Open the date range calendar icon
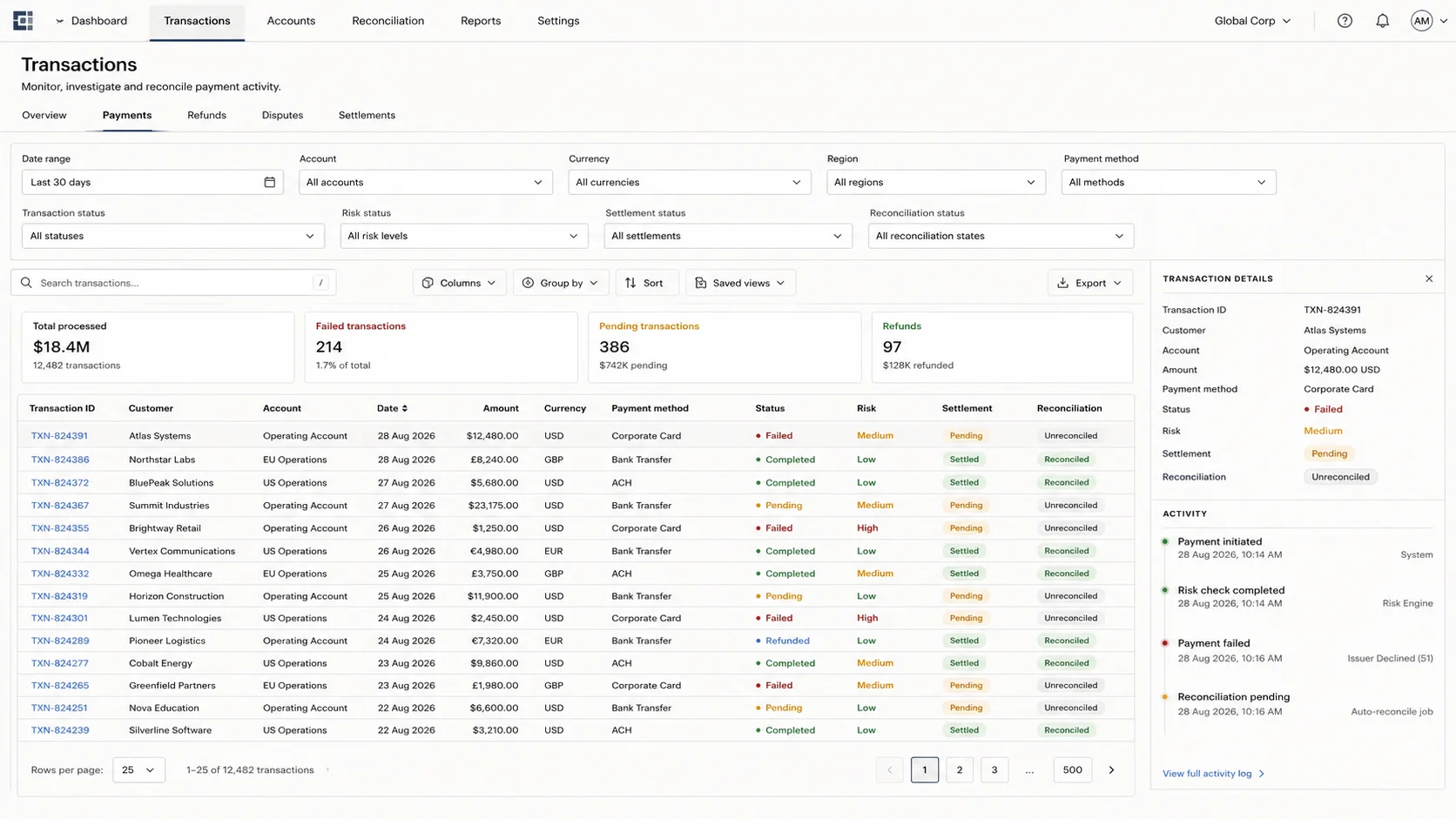 coord(269,182)
